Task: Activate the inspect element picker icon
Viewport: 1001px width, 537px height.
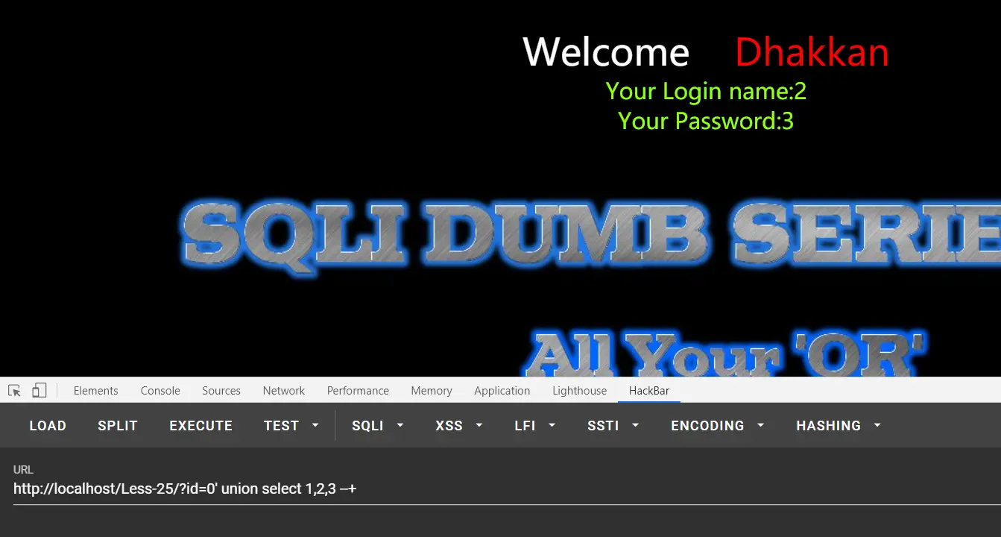Action: [x=14, y=390]
